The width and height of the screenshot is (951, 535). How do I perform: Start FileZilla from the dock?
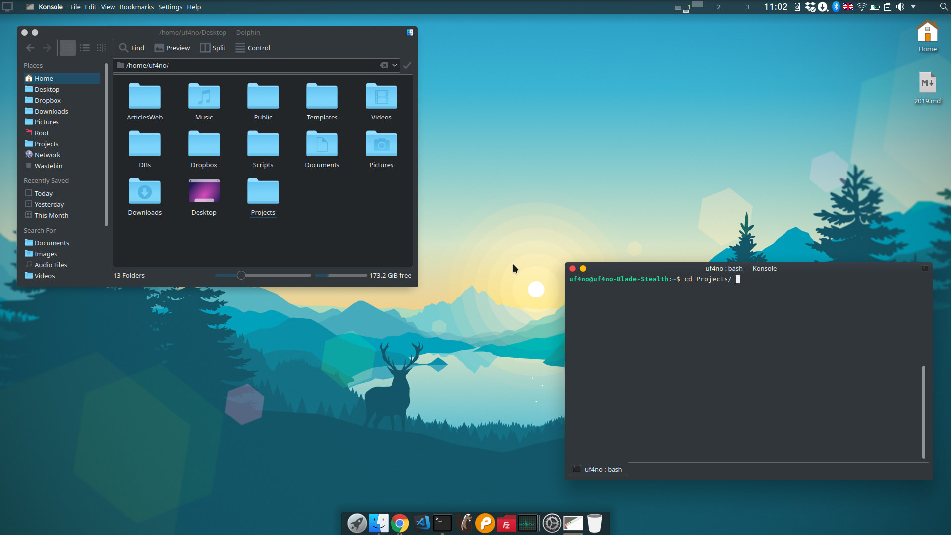click(506, 523)
